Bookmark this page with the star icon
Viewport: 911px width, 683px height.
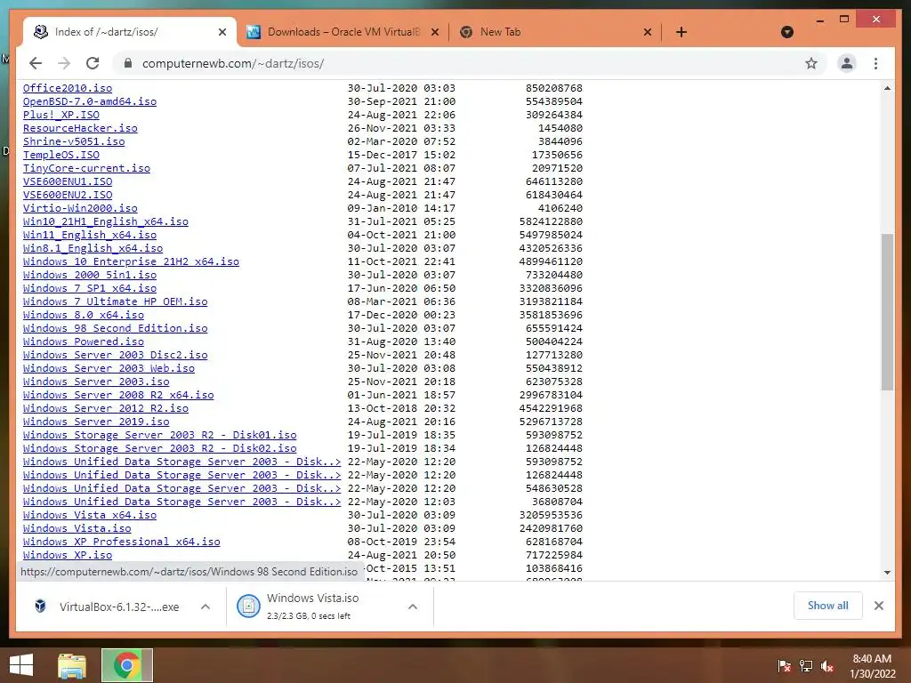tap(811, 63)
